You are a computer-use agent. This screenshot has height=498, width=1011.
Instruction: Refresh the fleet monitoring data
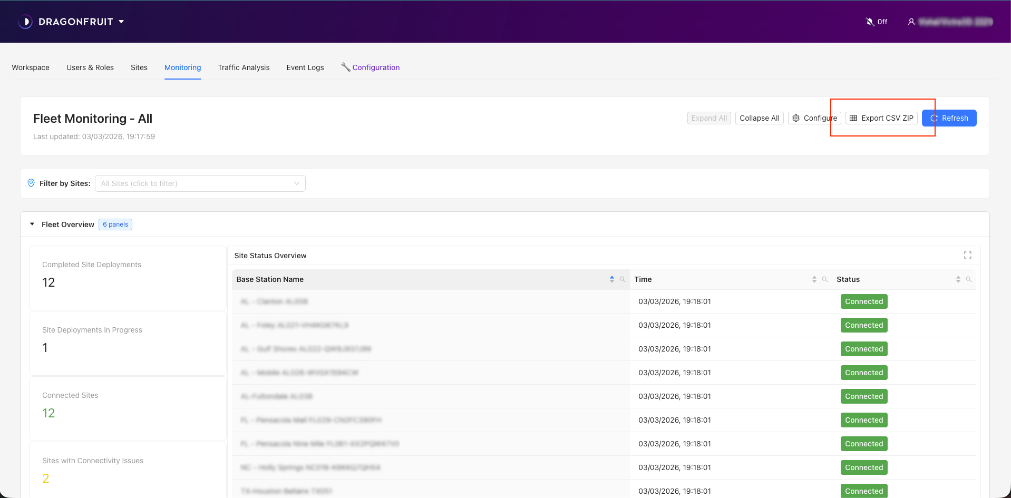949,118
